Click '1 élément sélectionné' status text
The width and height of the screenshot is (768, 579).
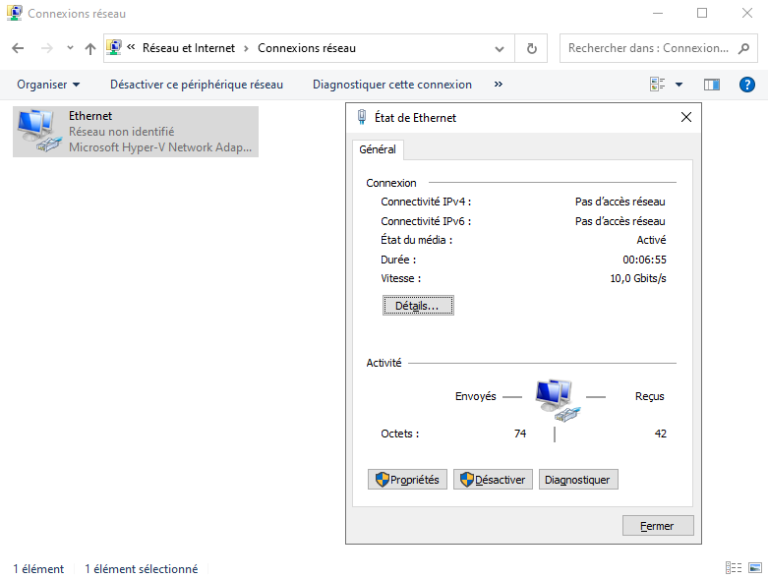[141, 569]
